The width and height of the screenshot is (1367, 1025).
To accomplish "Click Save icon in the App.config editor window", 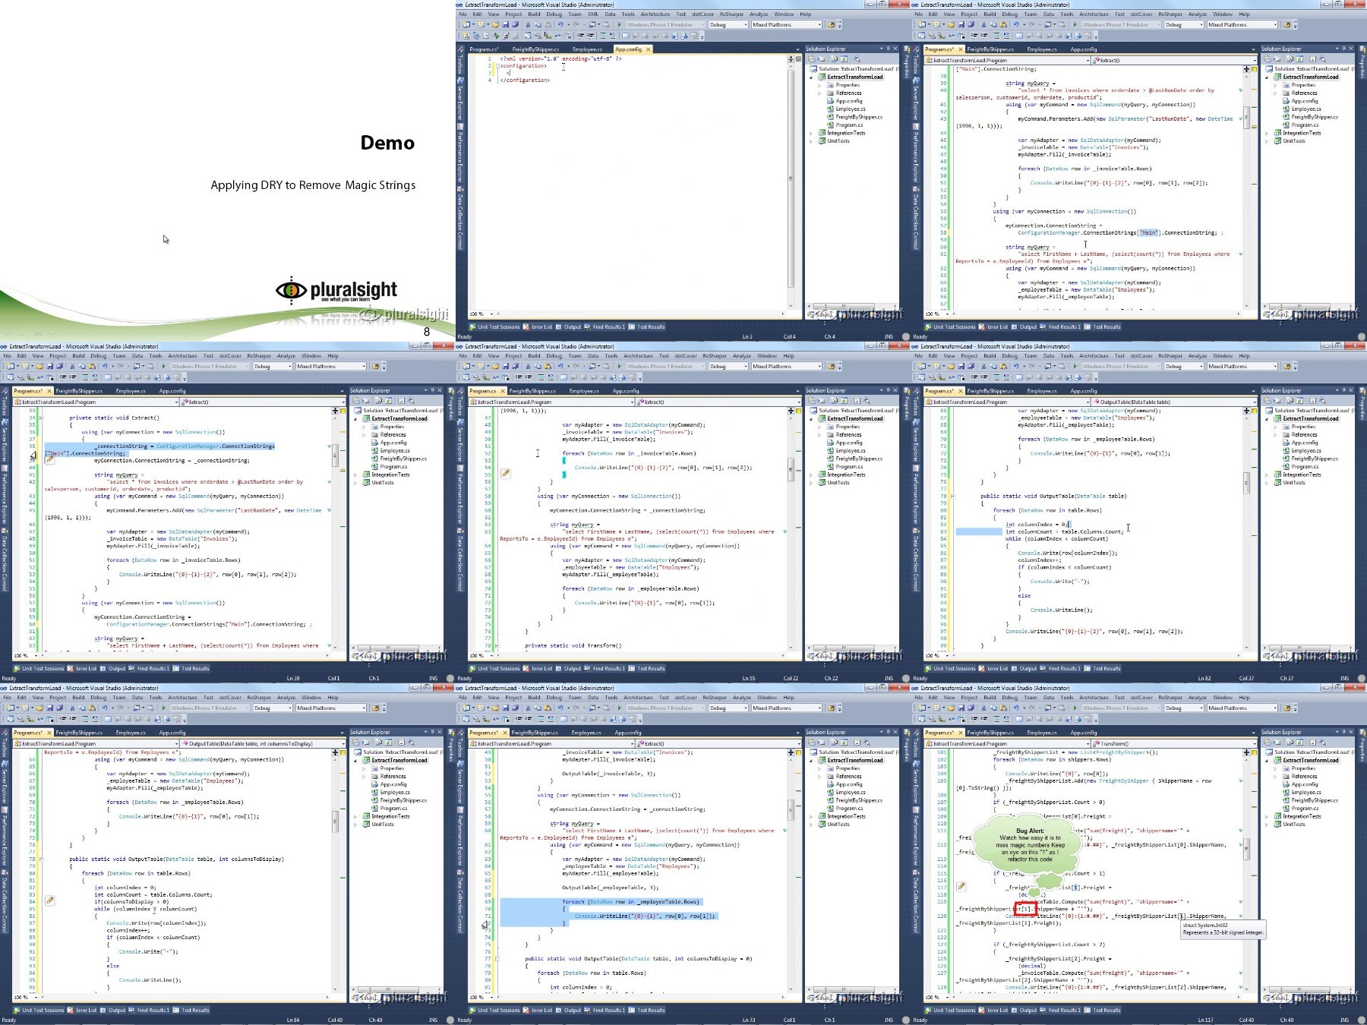I will click(506, 24).
